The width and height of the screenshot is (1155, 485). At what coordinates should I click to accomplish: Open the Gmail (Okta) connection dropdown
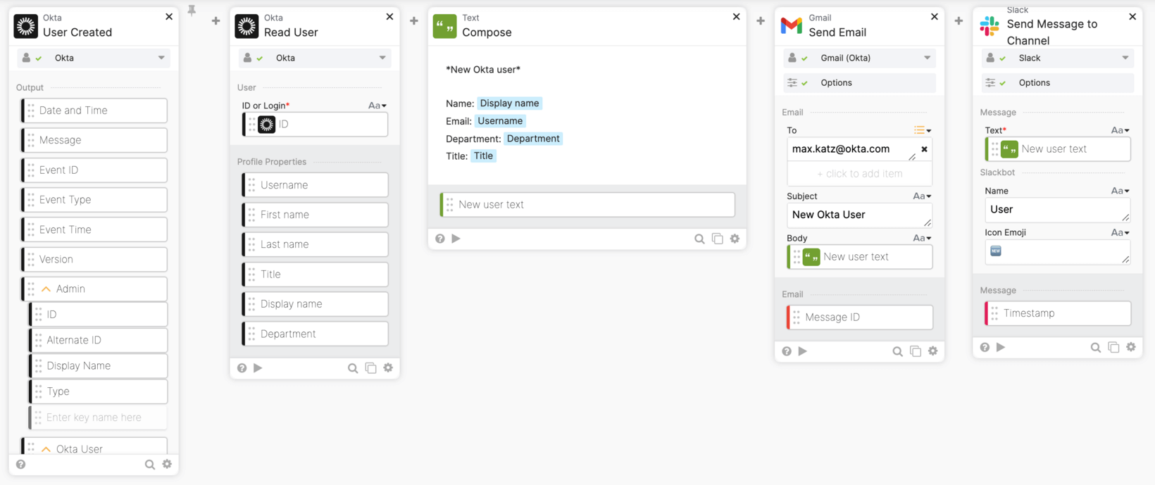tap(860, 58)
